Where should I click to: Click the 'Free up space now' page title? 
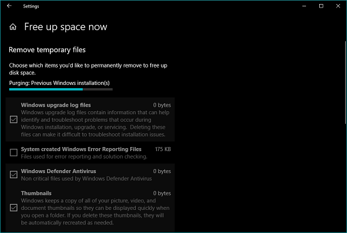(65, 27)
